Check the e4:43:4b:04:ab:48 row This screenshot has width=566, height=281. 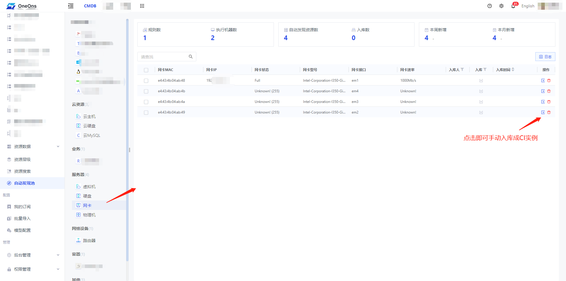click(x=146, y=80)
